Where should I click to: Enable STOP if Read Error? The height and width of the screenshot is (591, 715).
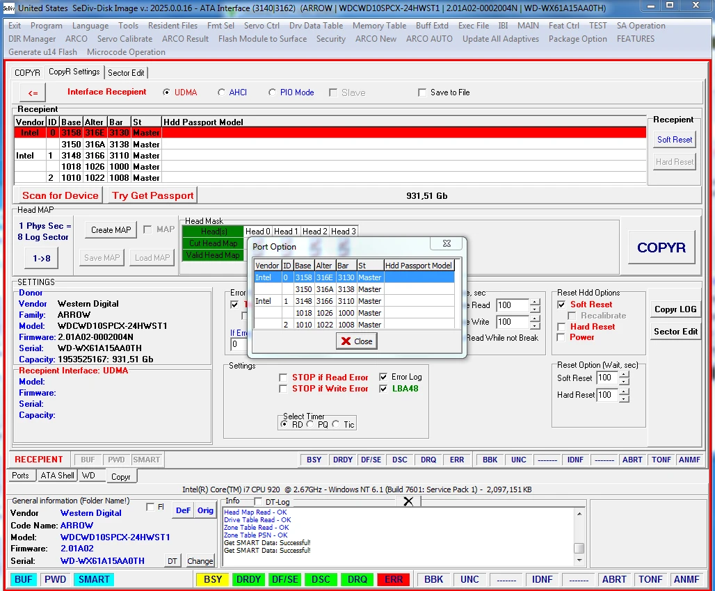[283, 378]
